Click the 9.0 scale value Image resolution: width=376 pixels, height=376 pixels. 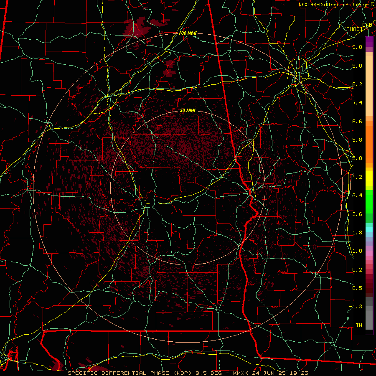point(357,66)
